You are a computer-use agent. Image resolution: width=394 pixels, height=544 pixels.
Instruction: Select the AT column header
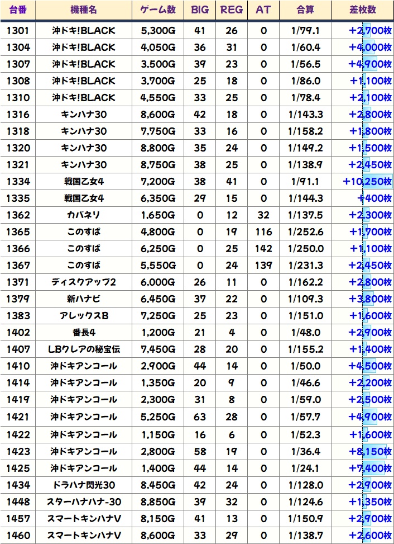coord(263,10)
